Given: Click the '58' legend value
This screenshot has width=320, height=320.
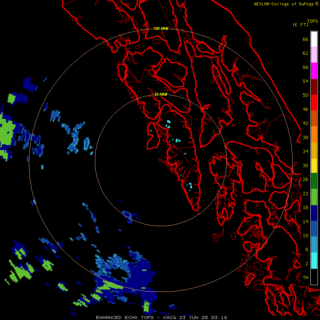Looking at the screenshot, I should click(305, 67).
